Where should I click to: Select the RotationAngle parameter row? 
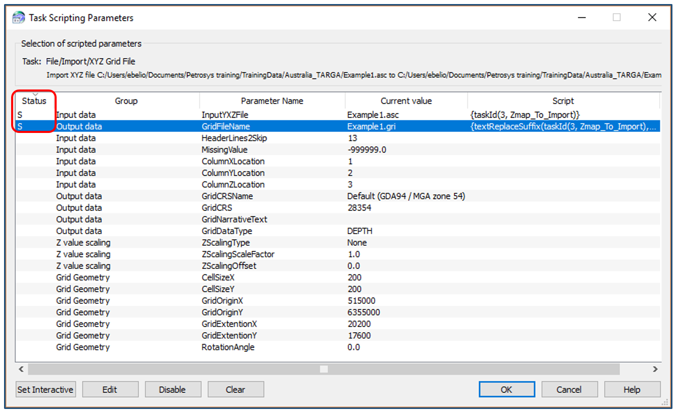pos(228,347)
